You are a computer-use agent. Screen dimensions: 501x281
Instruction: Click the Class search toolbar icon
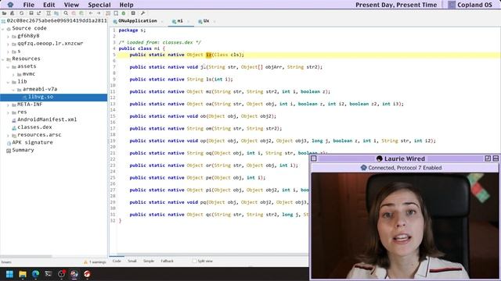[x=74, y=13]
